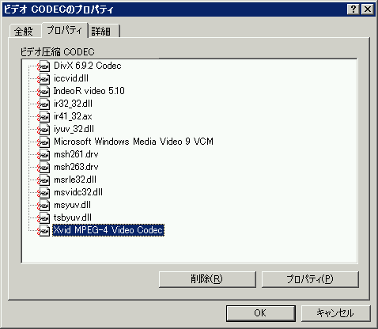Viewport: 378px width, 329px height.
Task: Select the ir41_32.ax entry
Action: [x=73, y=116]
